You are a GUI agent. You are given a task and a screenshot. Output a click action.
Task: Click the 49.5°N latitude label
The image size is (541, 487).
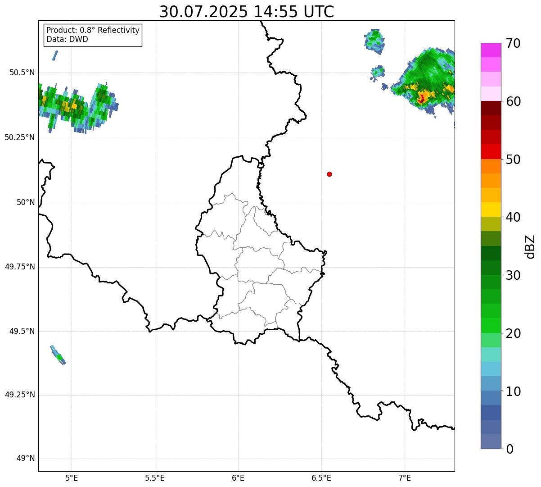point(22,331)
